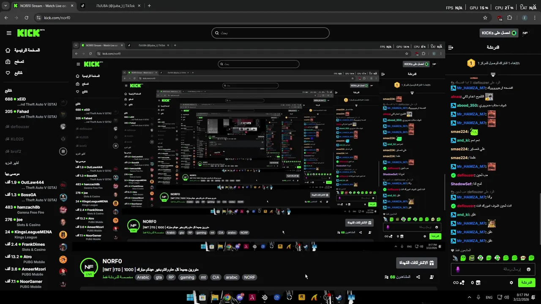Switch to the iTsJUBA TikTok tab
541x304 pixels.
pos(111,6)
